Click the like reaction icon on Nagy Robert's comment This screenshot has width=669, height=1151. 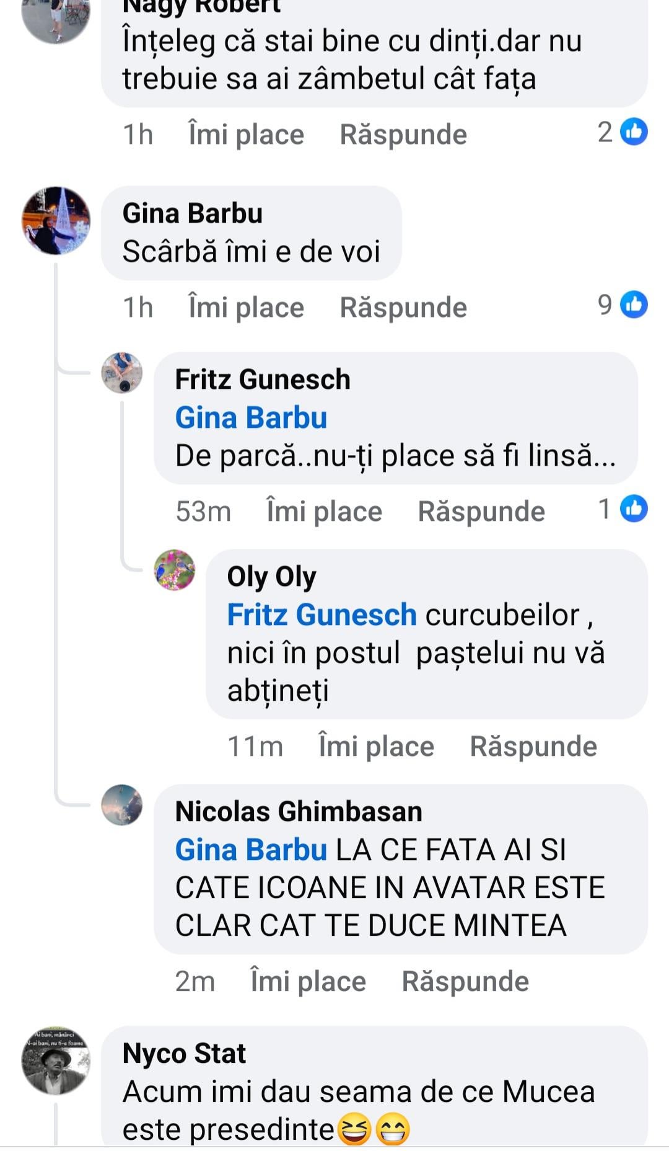(x=634, y=132)
